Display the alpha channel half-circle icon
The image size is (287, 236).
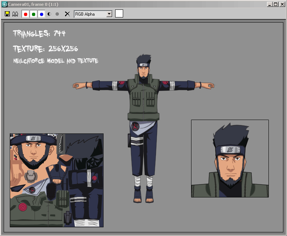(49, 14)
